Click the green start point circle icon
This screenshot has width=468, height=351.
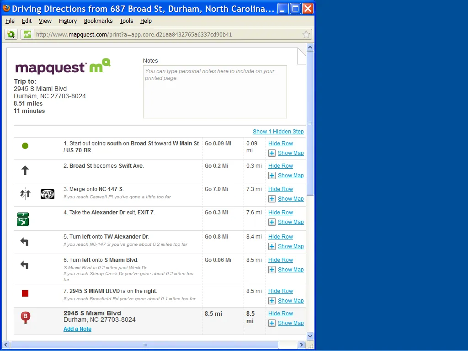[25, 146]
